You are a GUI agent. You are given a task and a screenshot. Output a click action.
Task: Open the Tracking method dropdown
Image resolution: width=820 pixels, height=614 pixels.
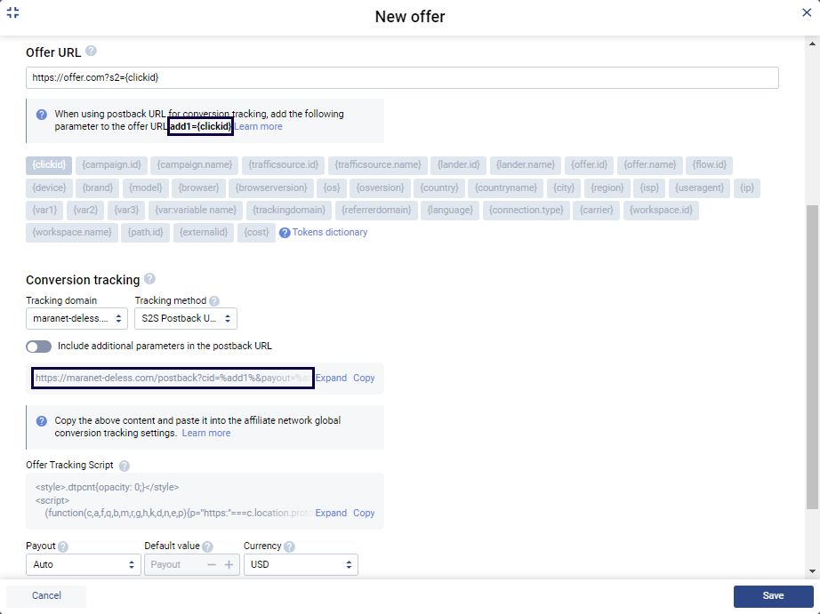point(186,318)
